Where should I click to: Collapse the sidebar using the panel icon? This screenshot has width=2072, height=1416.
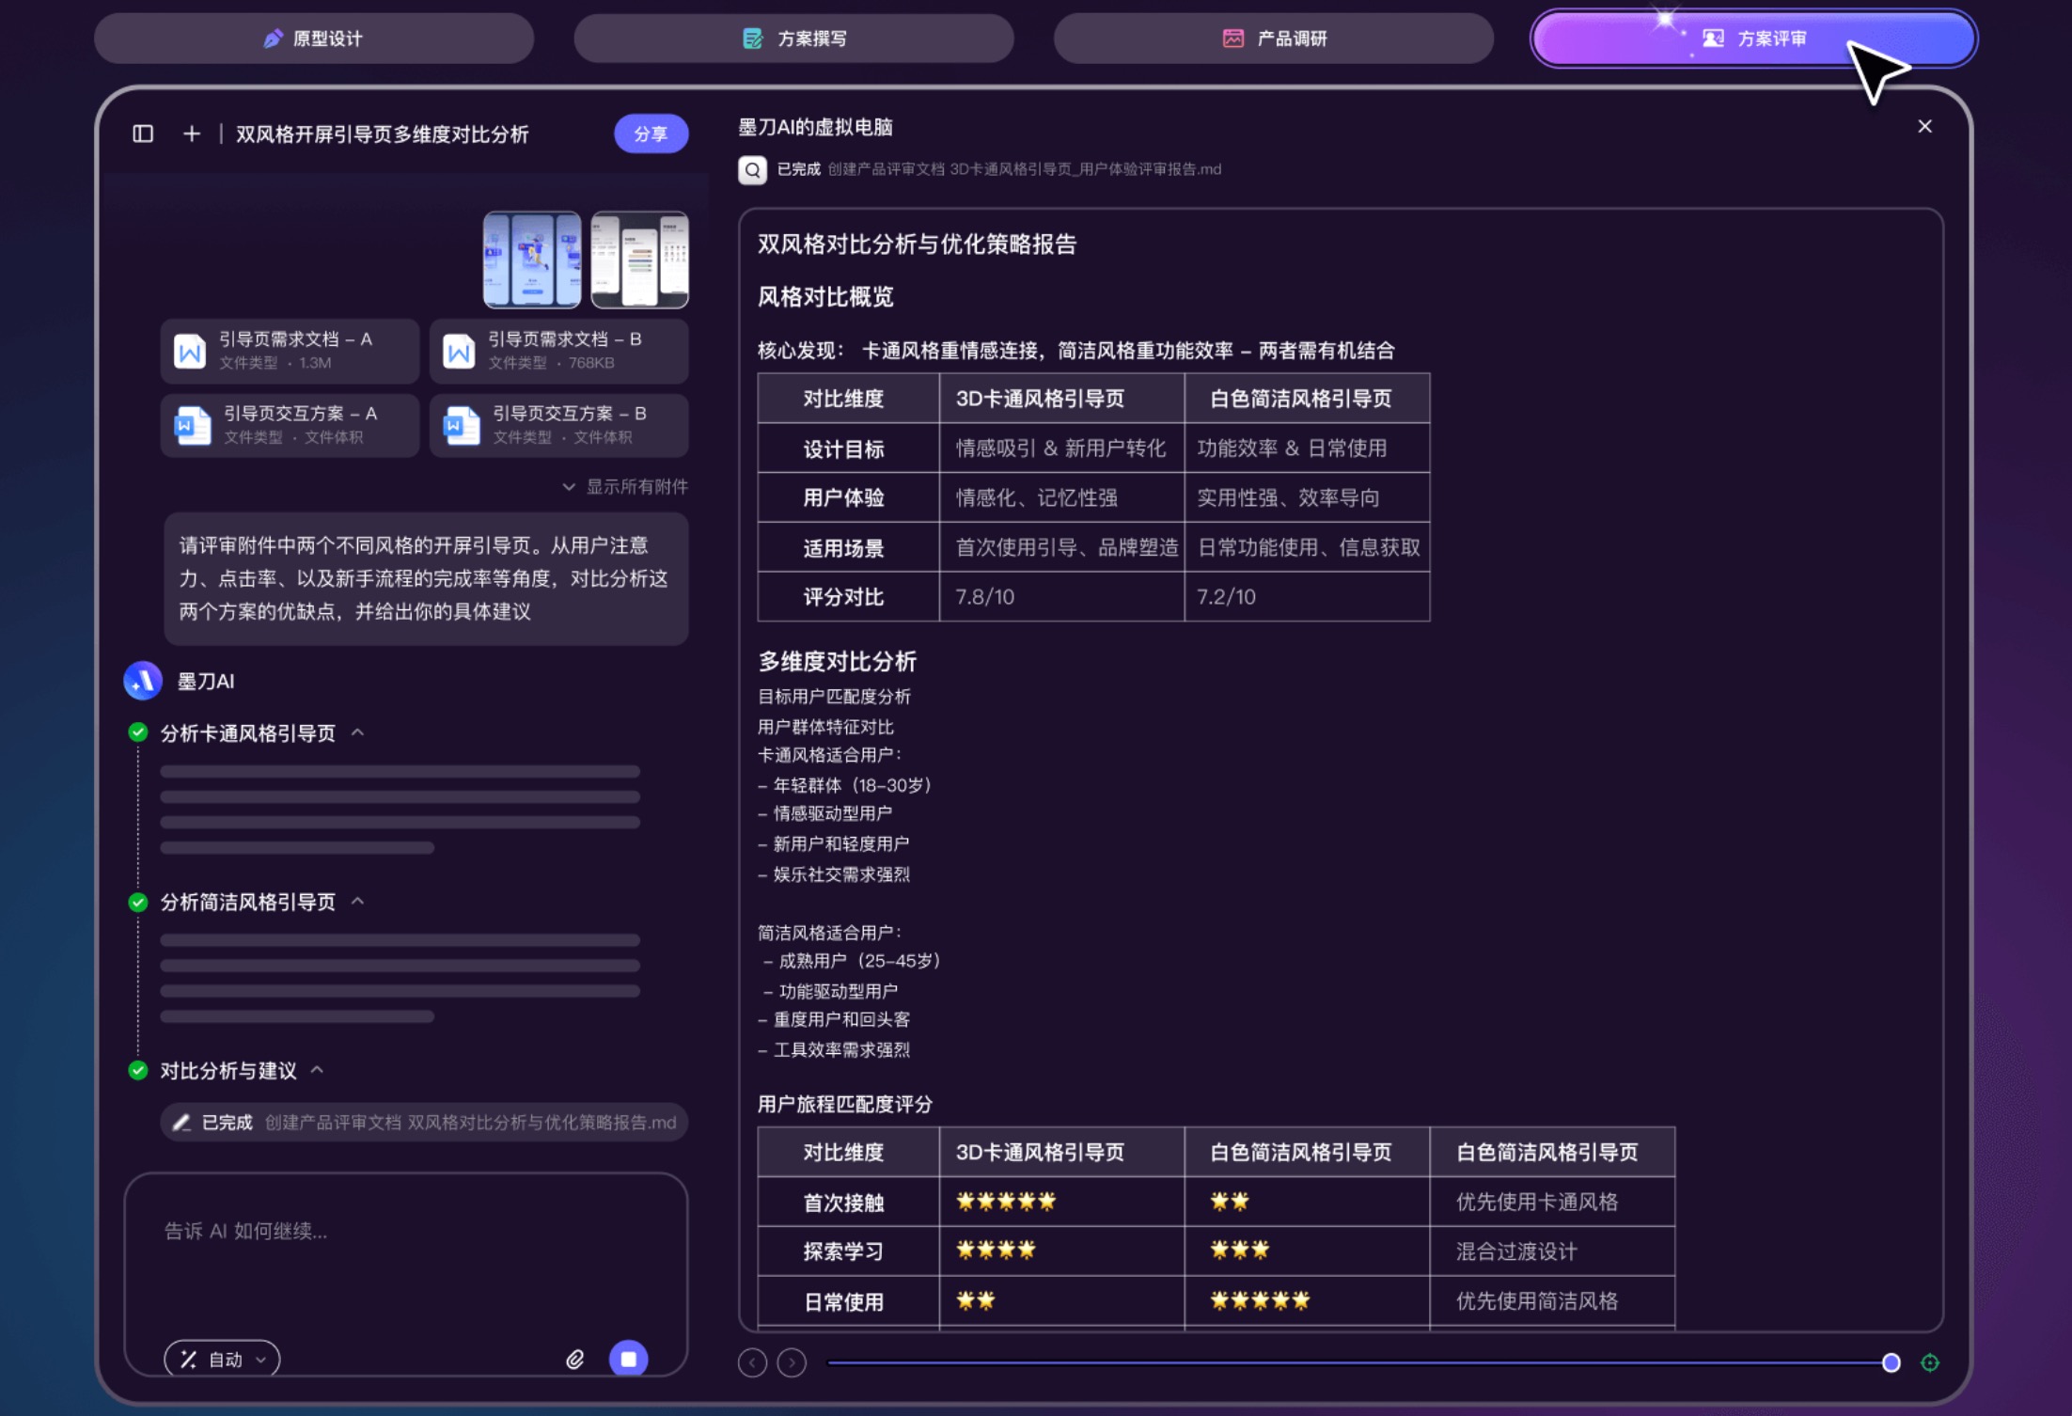(x=143, y=134)
